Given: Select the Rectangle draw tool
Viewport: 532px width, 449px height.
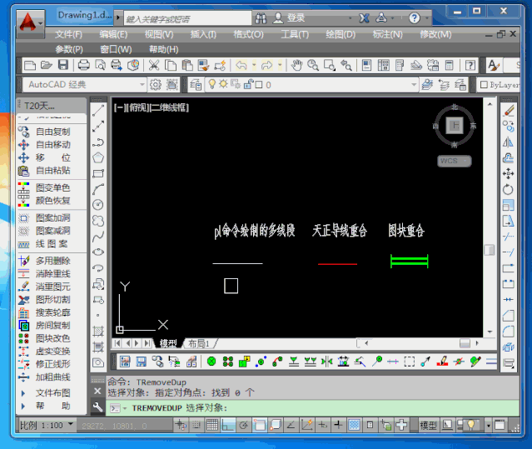Looking at the screenshot, I should [98, 173].
